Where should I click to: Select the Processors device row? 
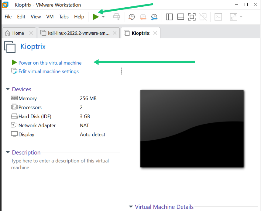[x=58, y=107]
